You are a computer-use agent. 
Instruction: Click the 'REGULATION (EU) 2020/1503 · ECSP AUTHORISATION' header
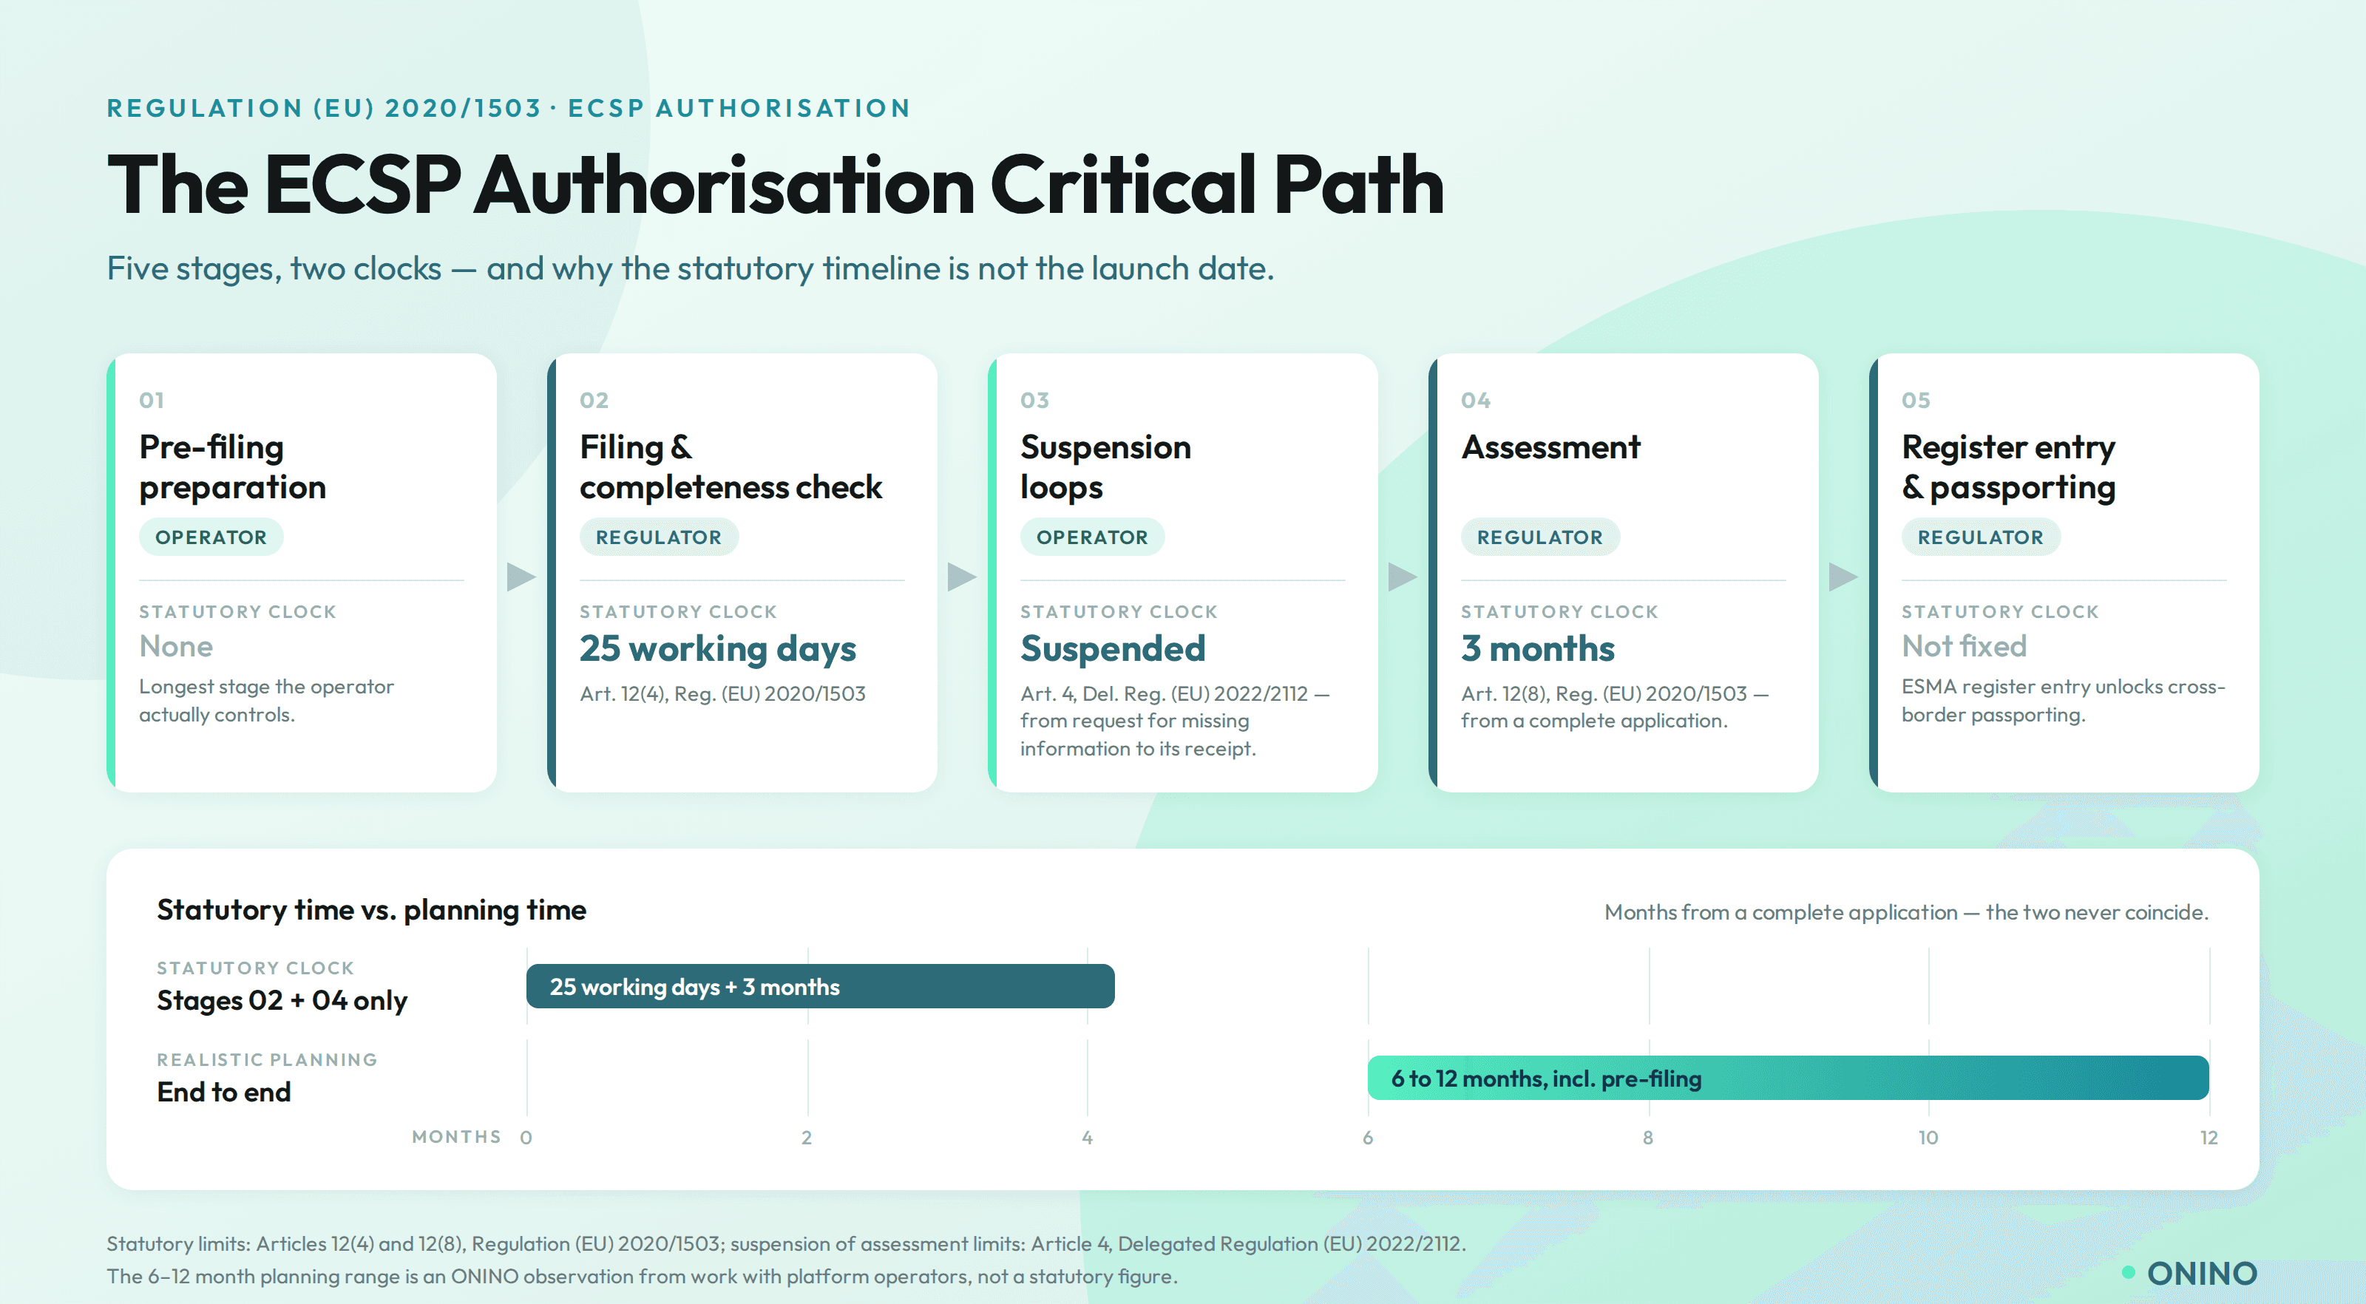tap(509, 109)
